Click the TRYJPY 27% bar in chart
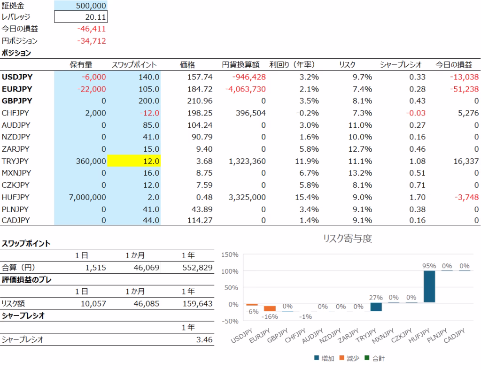 point(376,307)
